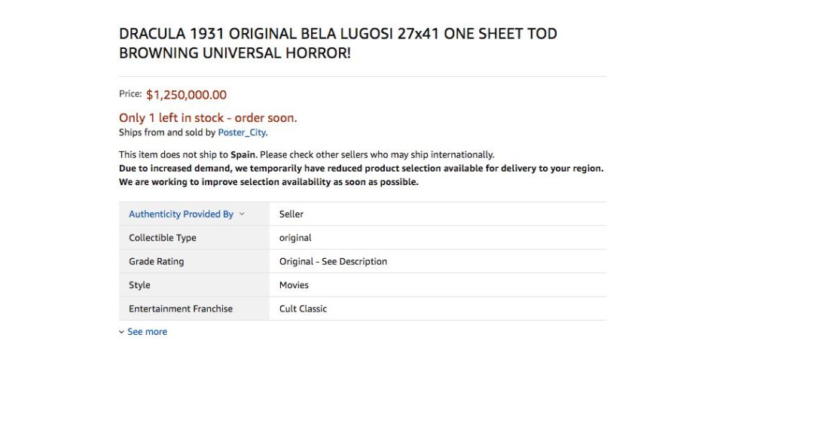Click the Movies style value
Viewport: 836px width, 444px height.
[x=294, y=285]
